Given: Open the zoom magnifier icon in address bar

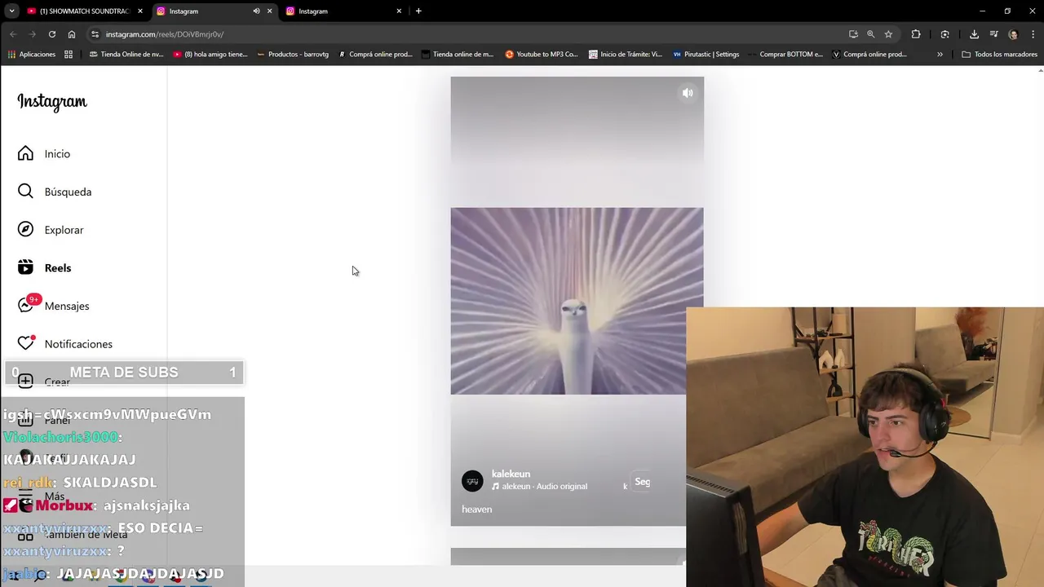Looking at the screenshot, I should [870, 34].
